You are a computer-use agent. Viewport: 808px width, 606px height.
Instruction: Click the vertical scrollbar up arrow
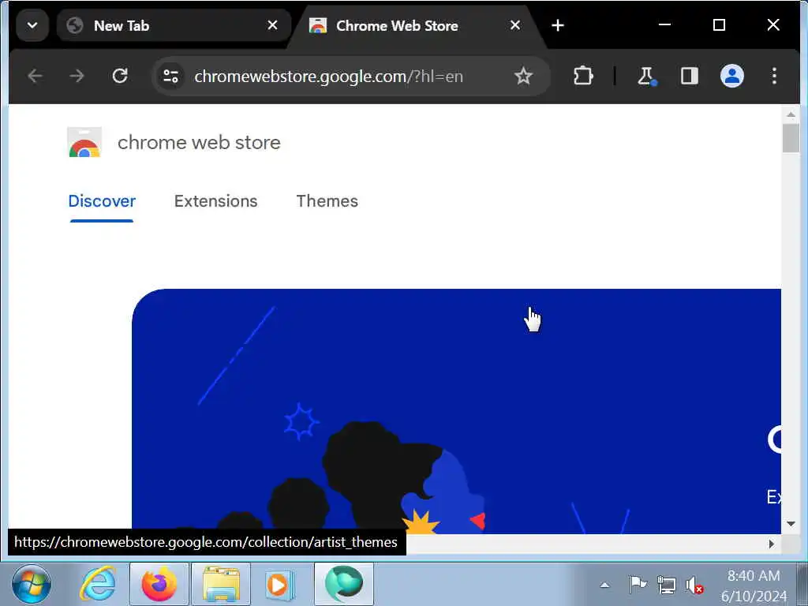point(791,114)
